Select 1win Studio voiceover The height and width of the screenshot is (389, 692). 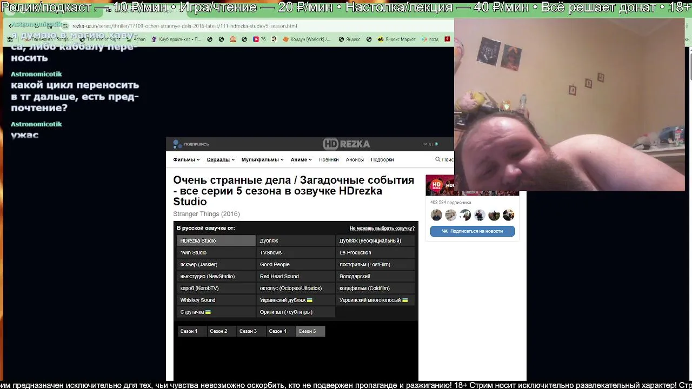(x=216, y=252)
